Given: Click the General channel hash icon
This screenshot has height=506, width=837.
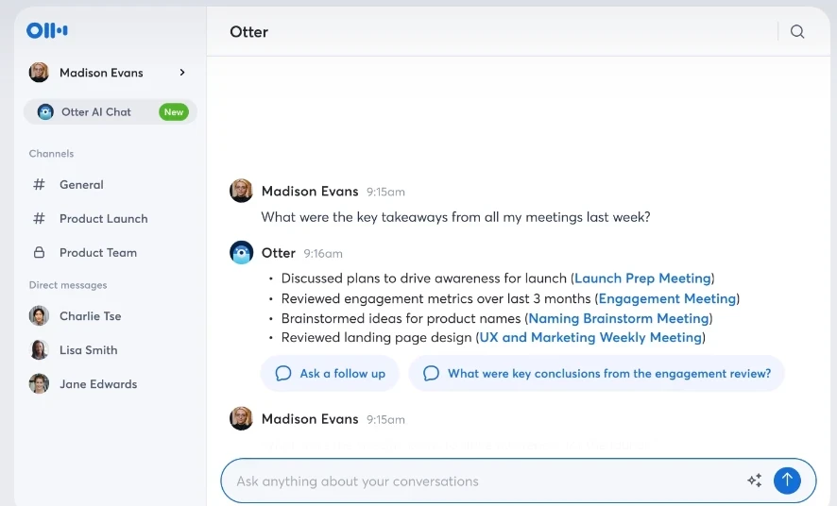Looking at the screenshot, I should click(39, 185).
